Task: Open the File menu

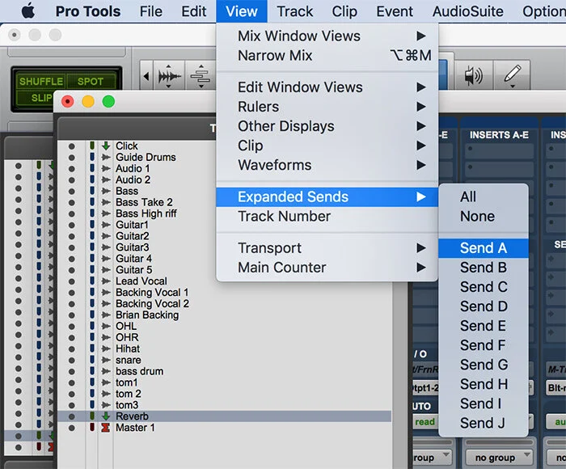Action: [x=151, y=11]
